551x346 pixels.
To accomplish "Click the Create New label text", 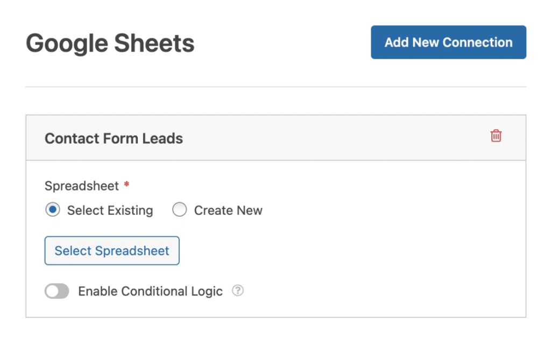I will pyautogui.click(x=228, y=210).
